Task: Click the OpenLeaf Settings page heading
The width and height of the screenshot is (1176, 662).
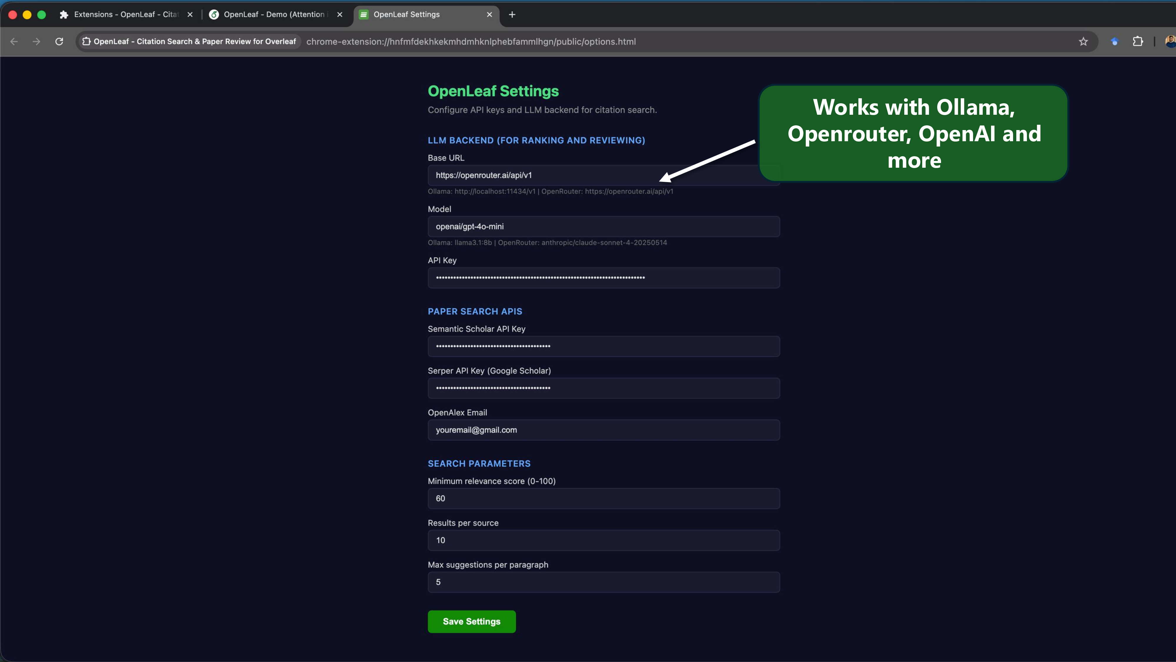Action: [493, 91]
